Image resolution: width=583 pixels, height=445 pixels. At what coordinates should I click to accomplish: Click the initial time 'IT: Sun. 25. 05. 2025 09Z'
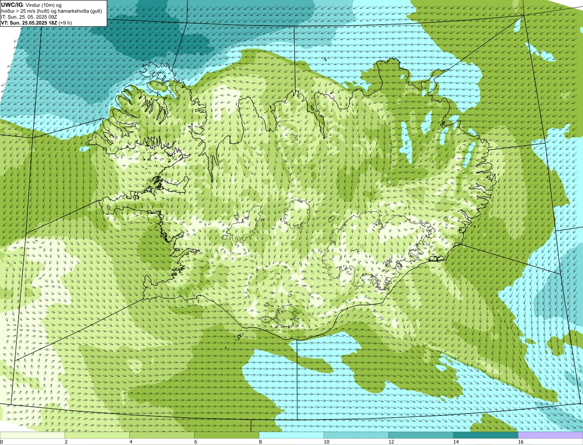pyautogui.click(x=29, y=17)
